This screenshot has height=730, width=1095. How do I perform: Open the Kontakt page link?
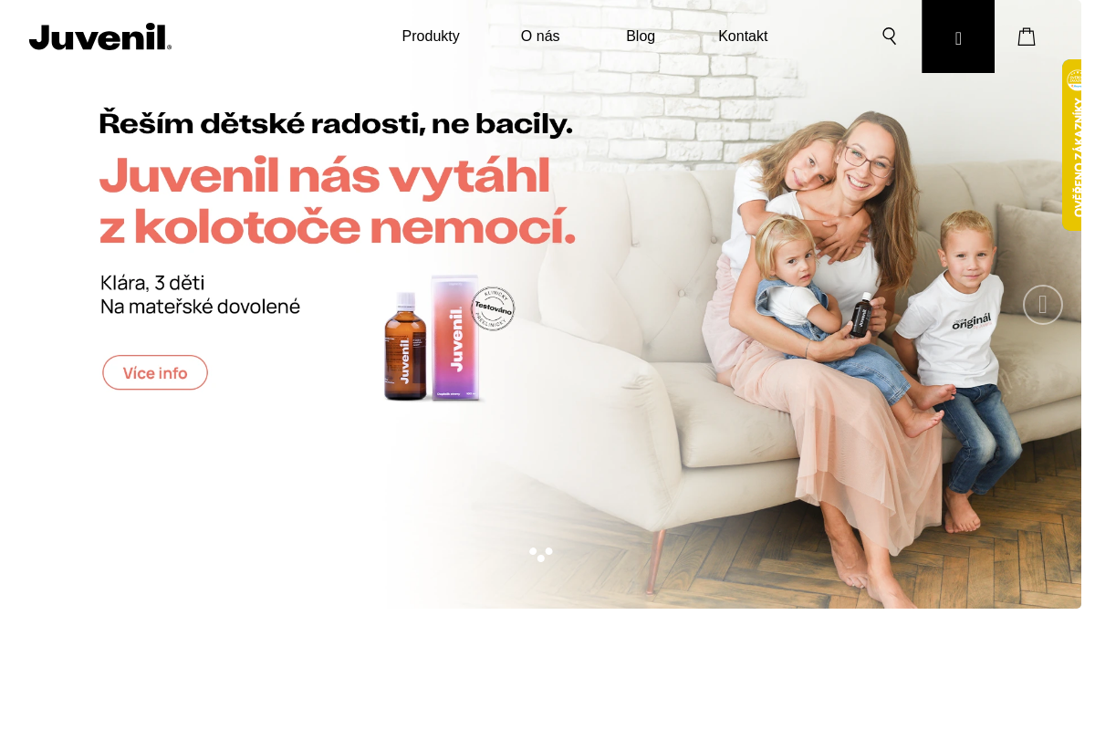coord(743,36)
